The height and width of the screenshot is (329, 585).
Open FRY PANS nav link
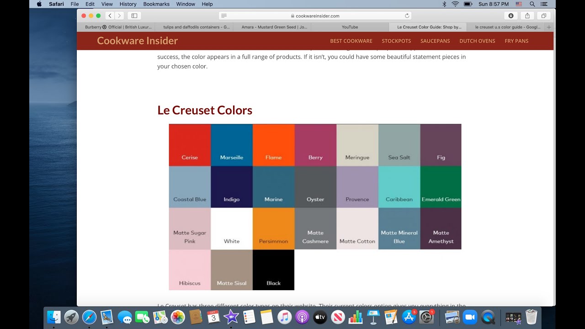(516, 41)
